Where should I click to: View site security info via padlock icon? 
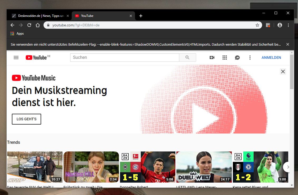48,25
